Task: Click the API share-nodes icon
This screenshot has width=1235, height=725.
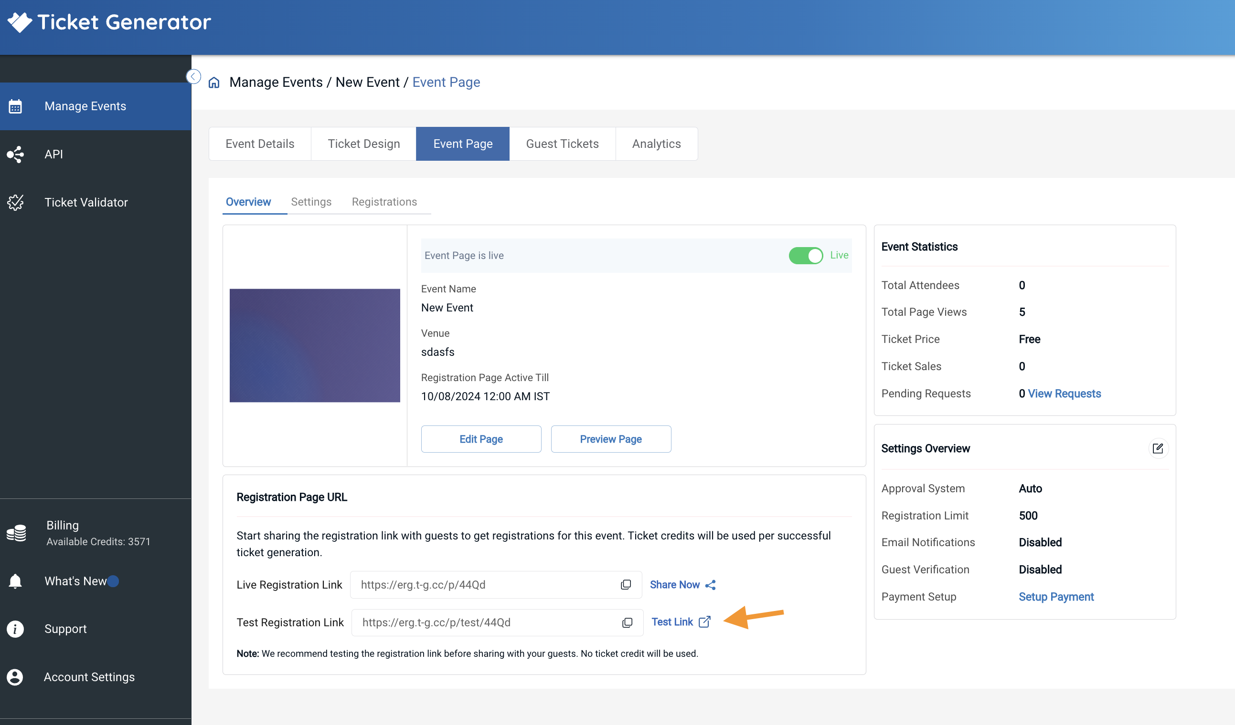Action: click(x=15, y=154)
